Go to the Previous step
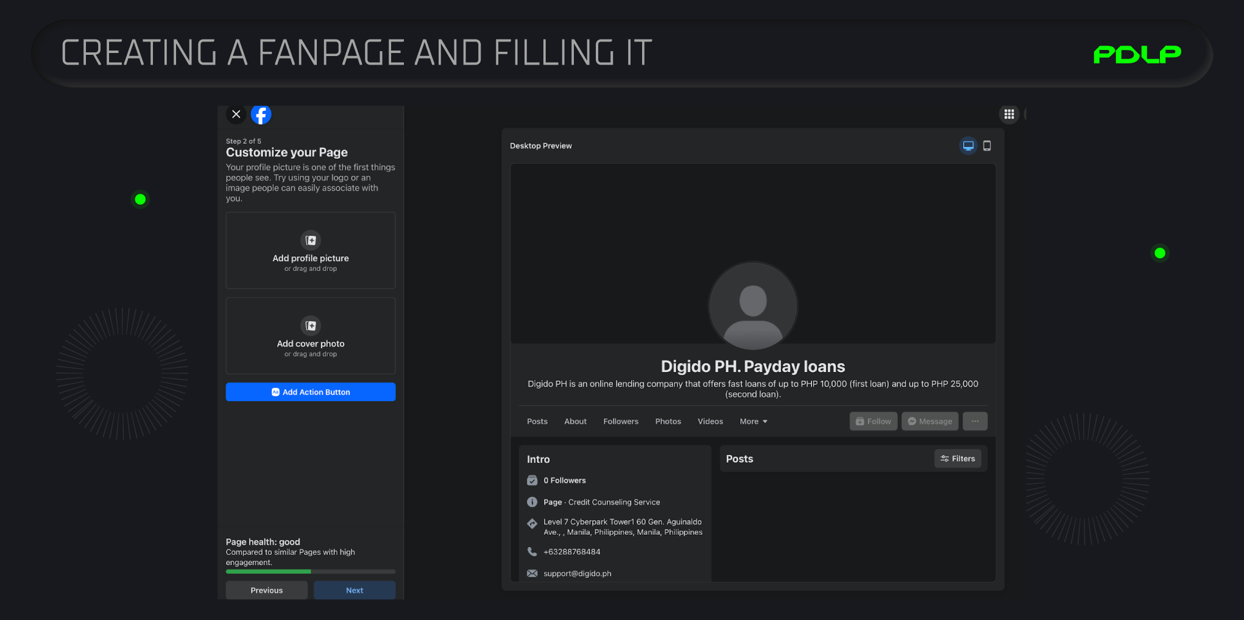The height and width of the screenshot is (620, 1244). tap(267, 590)
